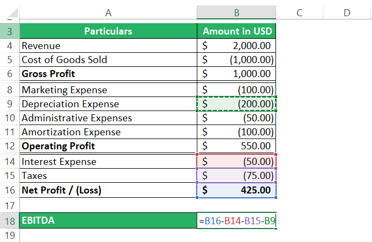Select the Particulars header cell
Viewport: 372px width, 242px height.
point(108,31)
